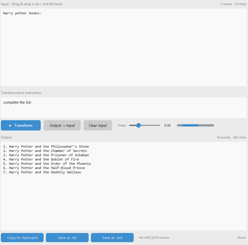Click the 'Transformation instruction' label
Viewport: 248px width, 245px height.
pyautogui.click(x=21, y=93)
